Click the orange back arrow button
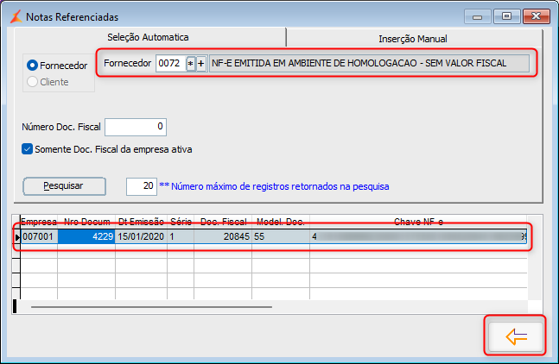This screenshot has height=364, width=559. pyautogui.click(x=516, y=336)
